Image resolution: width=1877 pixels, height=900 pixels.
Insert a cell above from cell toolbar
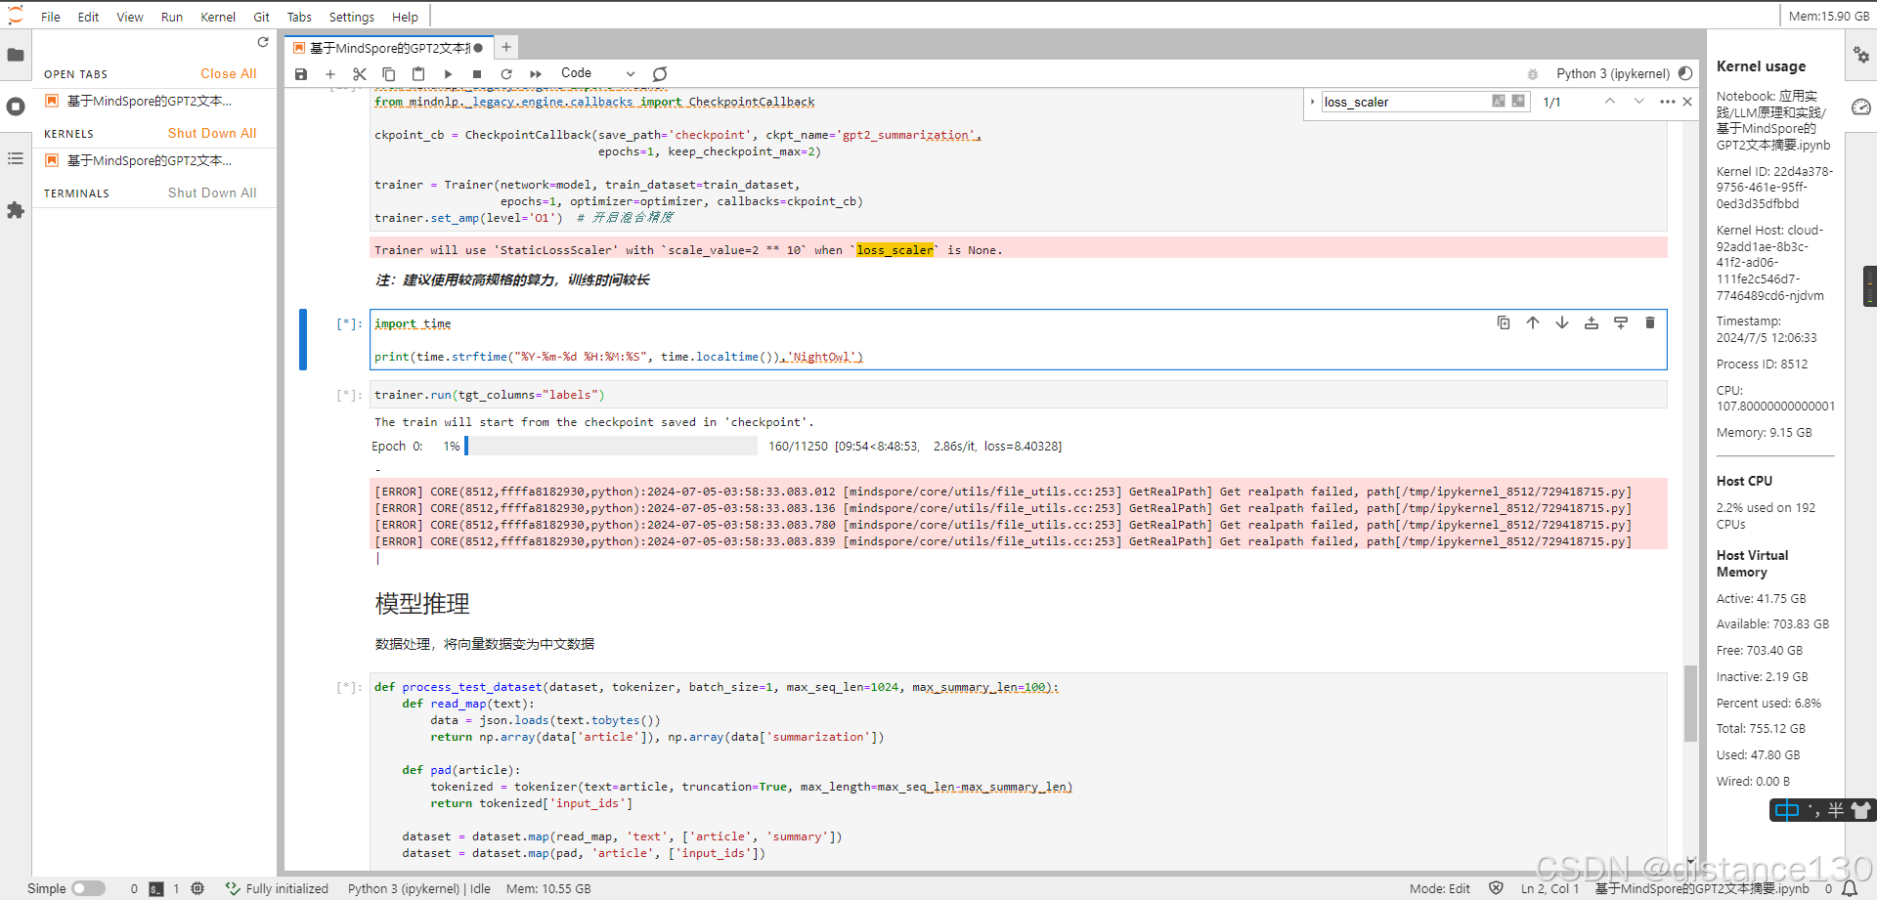pos(1592,322)
